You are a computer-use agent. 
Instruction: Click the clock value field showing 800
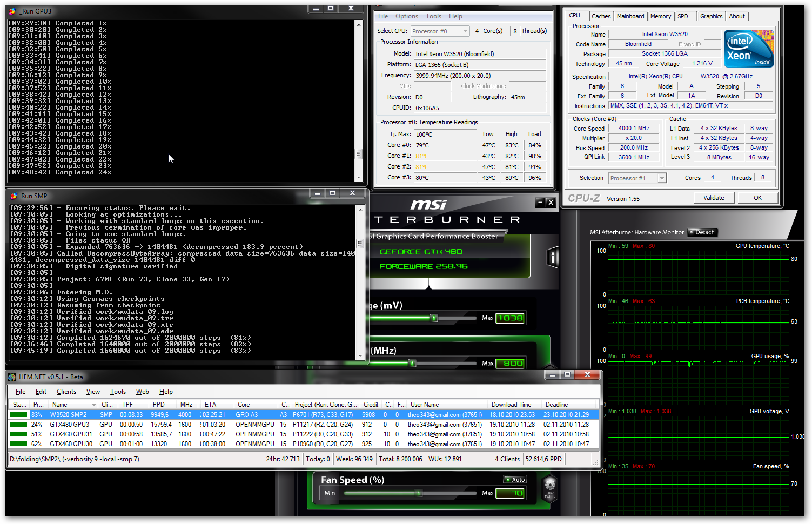point(510,364)
